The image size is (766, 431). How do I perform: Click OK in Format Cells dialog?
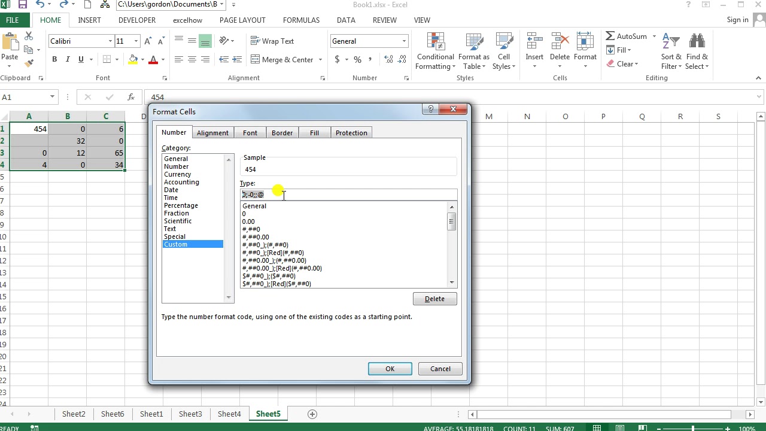[x=390, y=369]
